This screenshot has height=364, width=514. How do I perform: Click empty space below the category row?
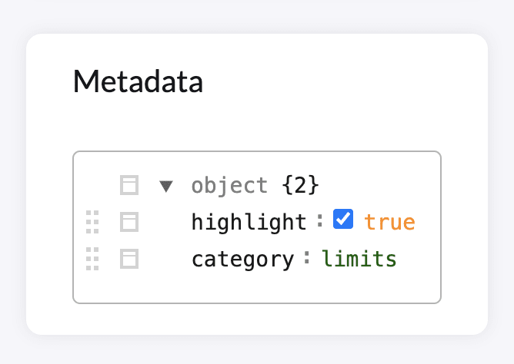coord(257,287)
